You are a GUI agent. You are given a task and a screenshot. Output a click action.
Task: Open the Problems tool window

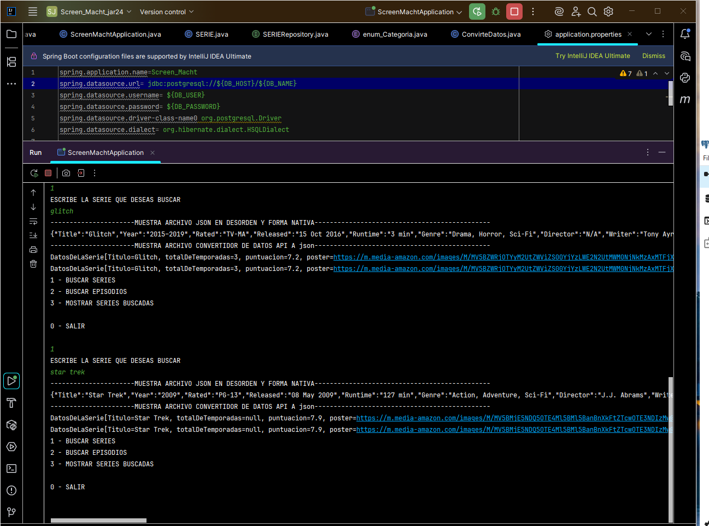pyautogui.click(x=11, y=490)
